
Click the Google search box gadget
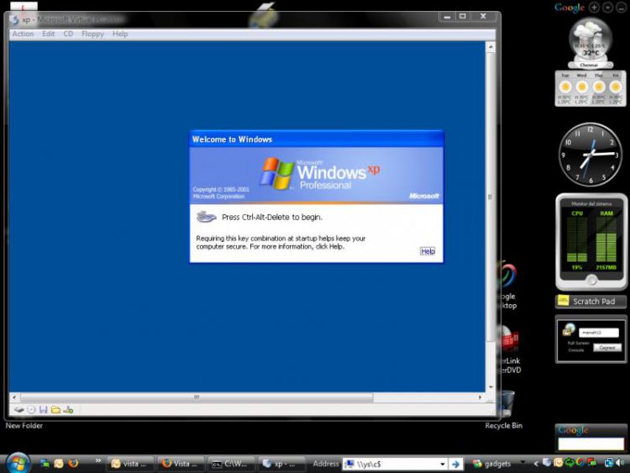(x=591, y=444)
